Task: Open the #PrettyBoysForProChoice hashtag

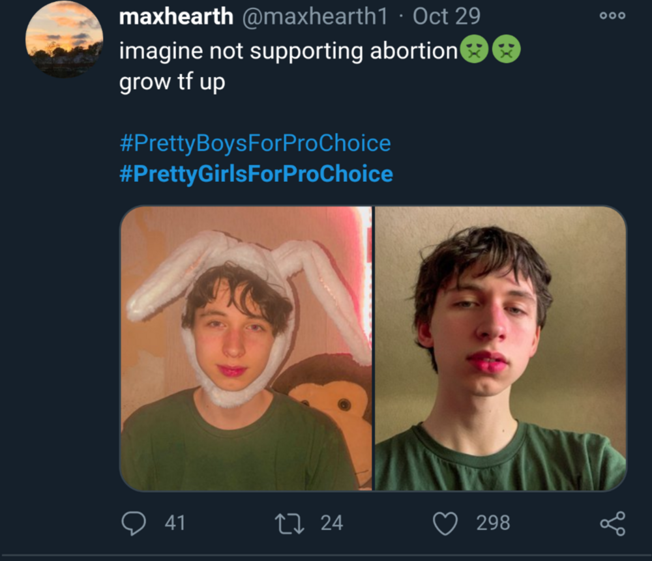Action: click(x=255, y=143)
